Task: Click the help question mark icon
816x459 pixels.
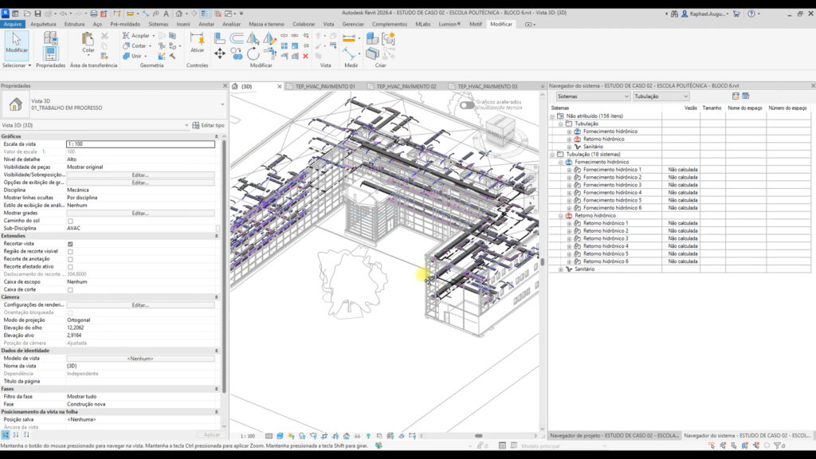Action: pos(751,14)
